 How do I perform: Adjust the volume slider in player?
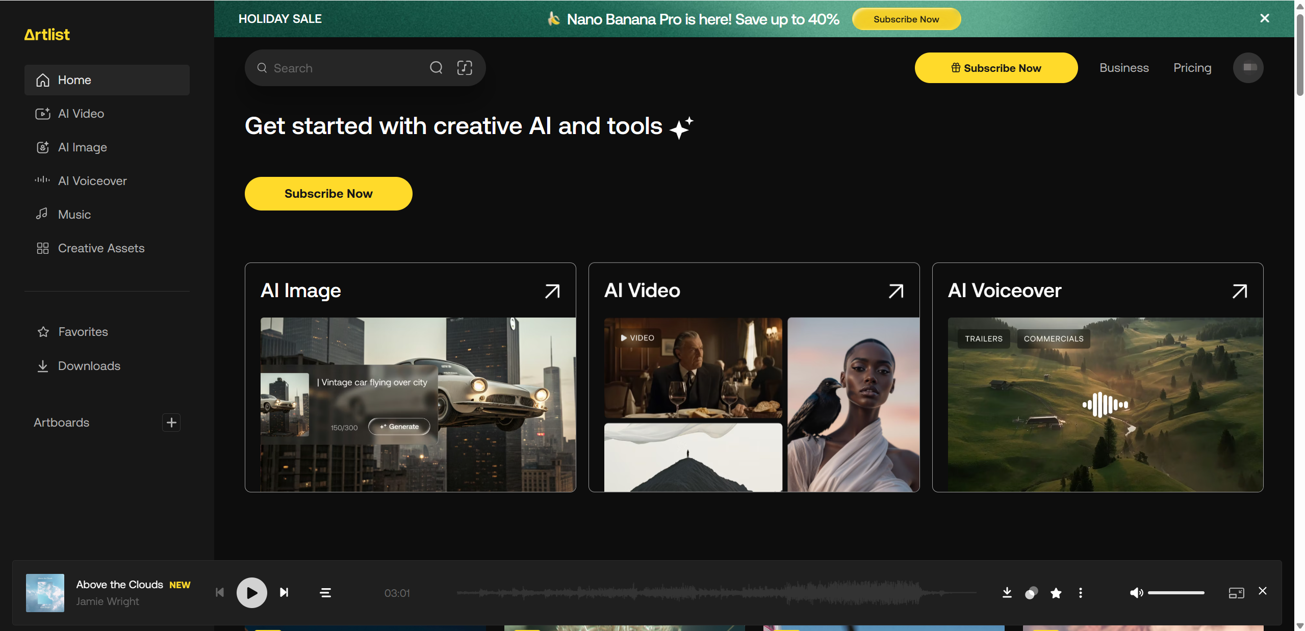pyautogui.click(x=1176, y=593)
